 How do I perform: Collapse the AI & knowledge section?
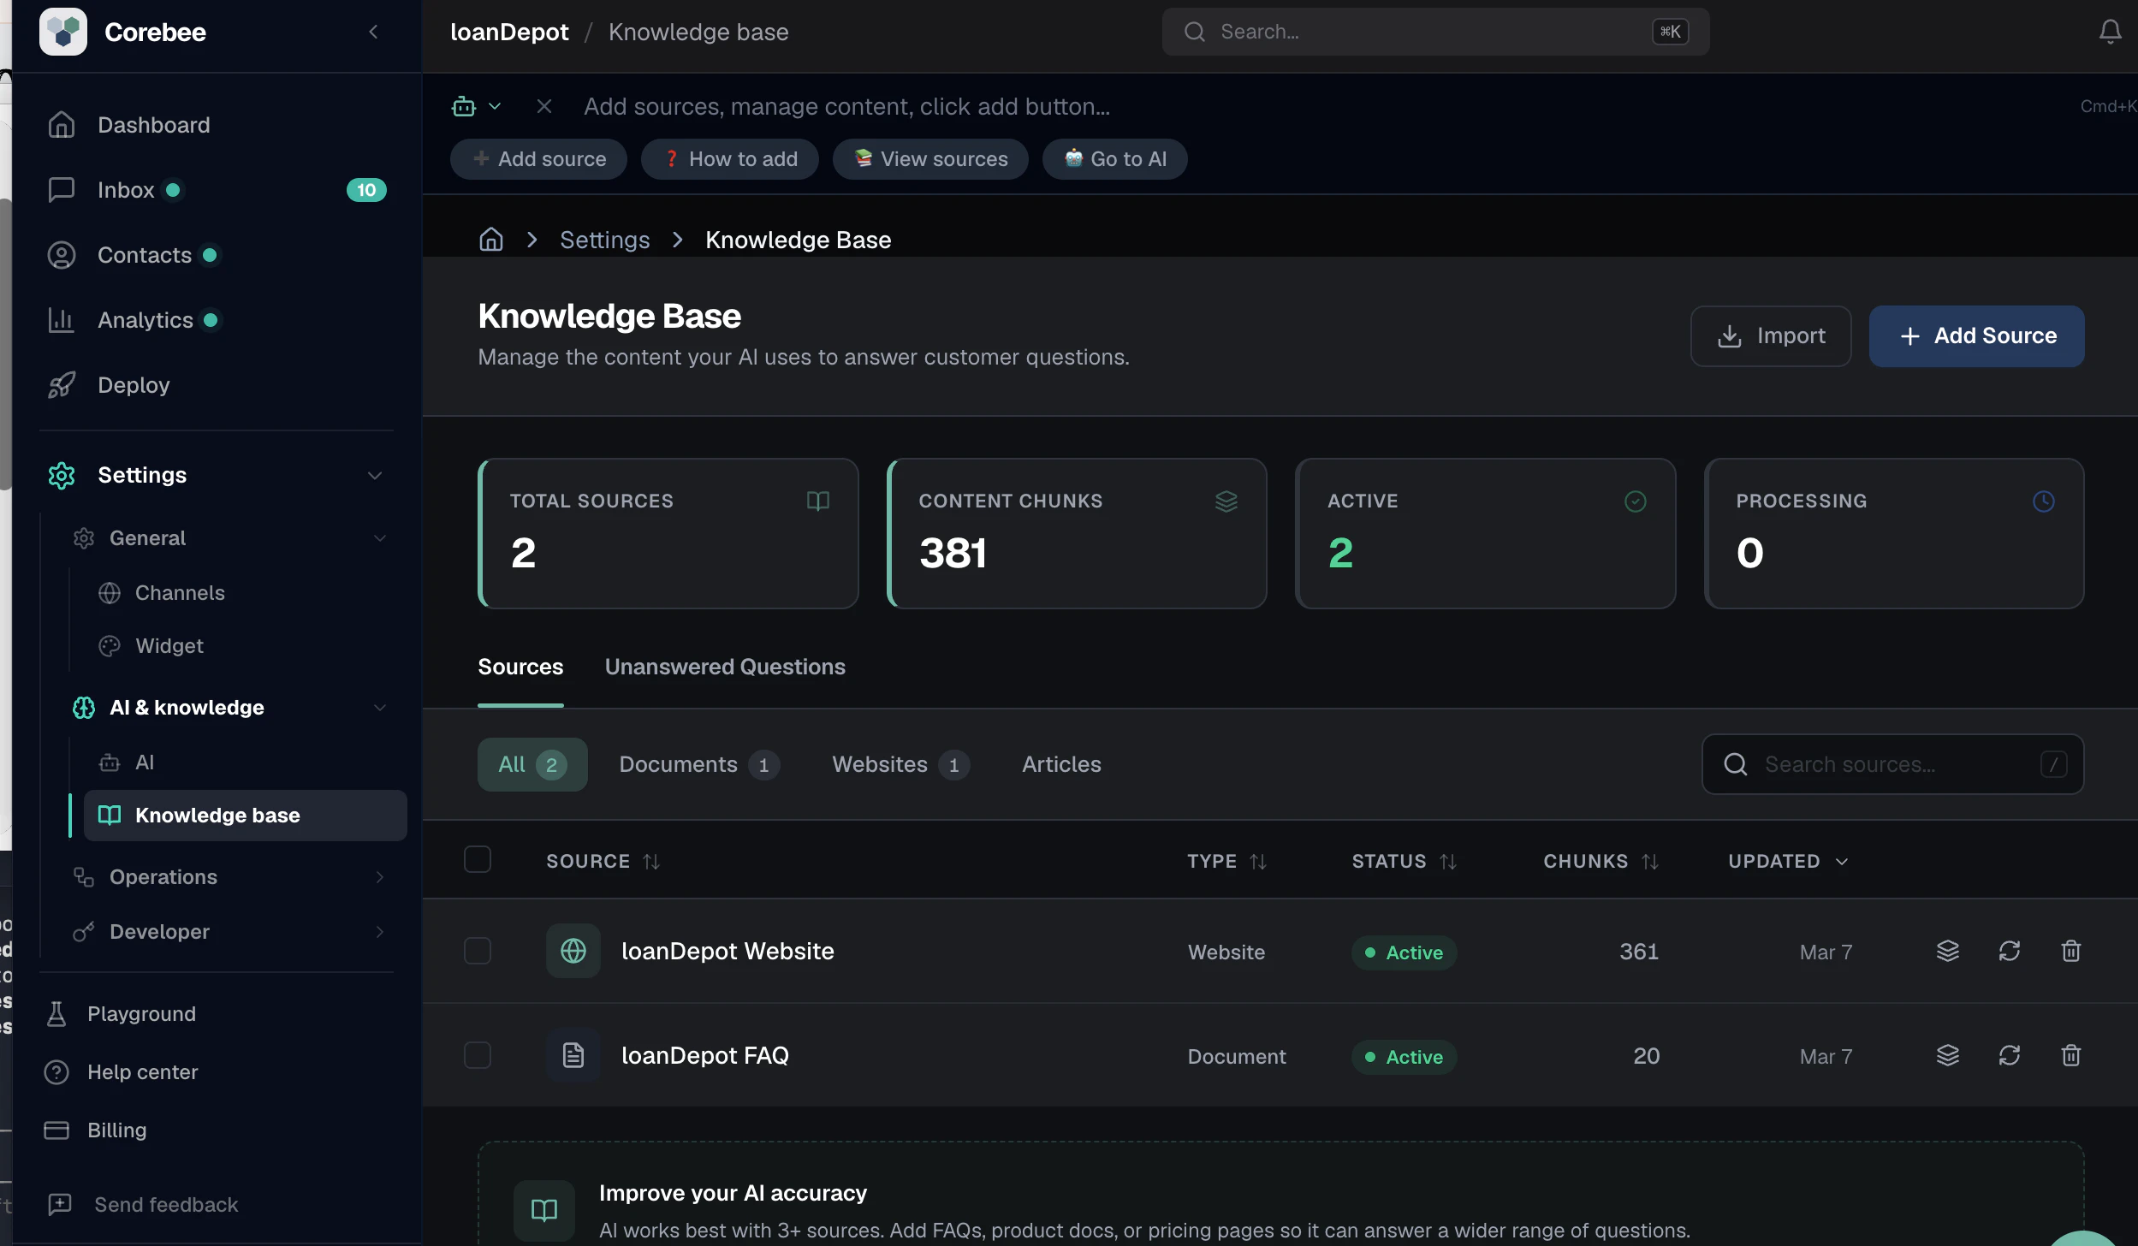coord(379,708)
